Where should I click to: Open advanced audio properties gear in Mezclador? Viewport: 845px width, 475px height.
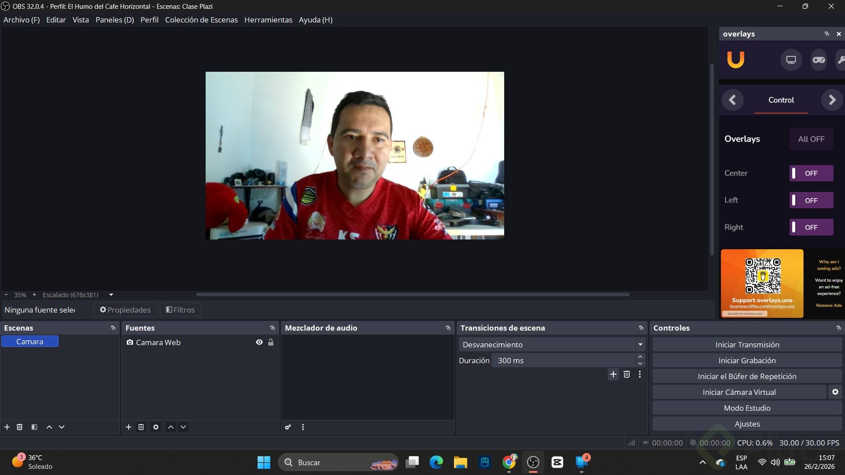point(288,427)
